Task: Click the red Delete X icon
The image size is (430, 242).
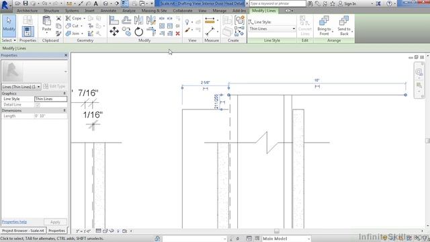Action: [x=177, y=34]
